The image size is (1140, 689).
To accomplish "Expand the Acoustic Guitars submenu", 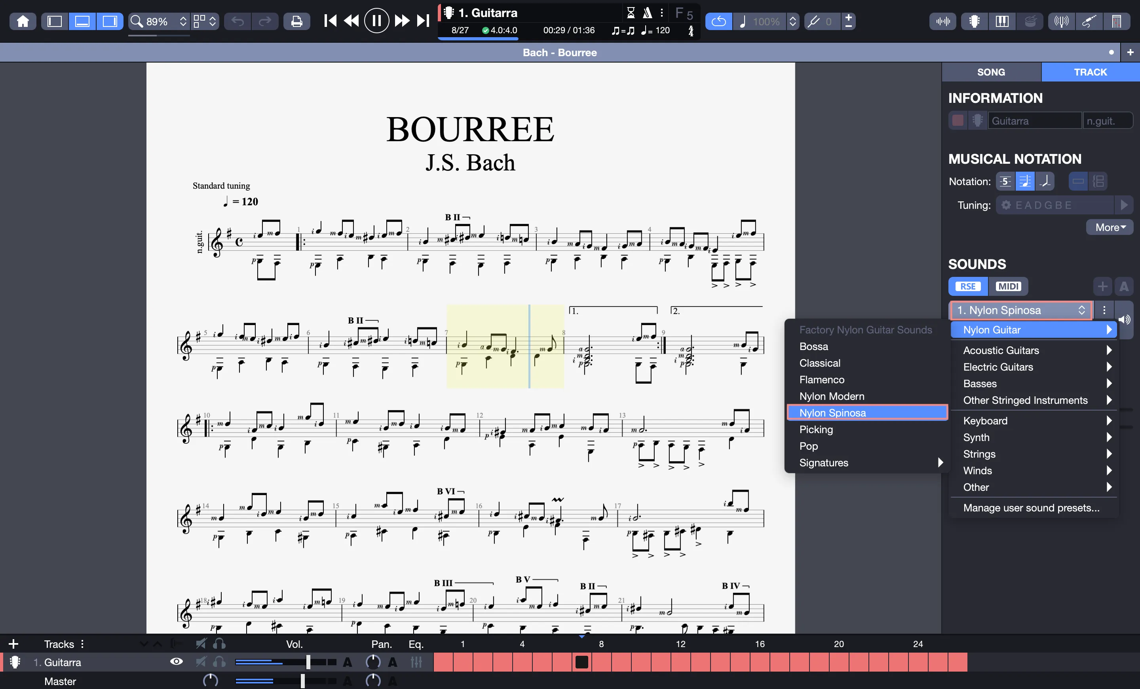I will click(1034, 350).
